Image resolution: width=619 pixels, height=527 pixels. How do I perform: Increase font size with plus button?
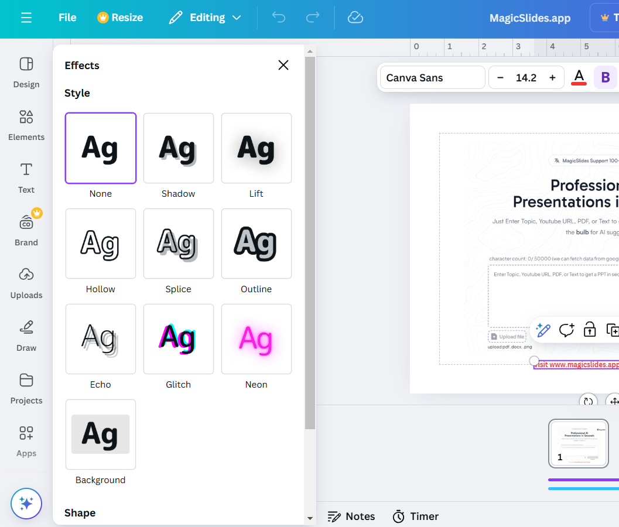click(x=552, y=78)
